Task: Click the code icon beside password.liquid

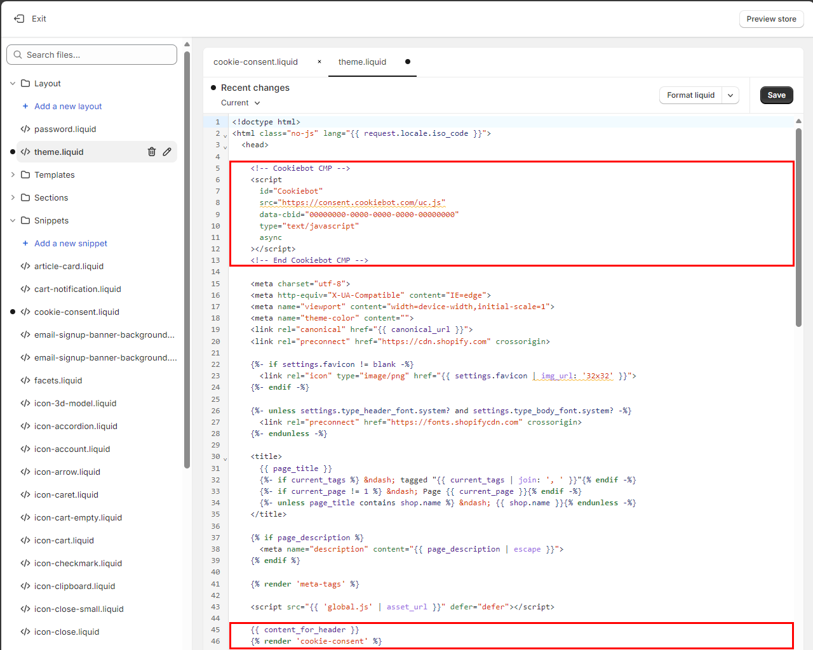Action: 25,129
